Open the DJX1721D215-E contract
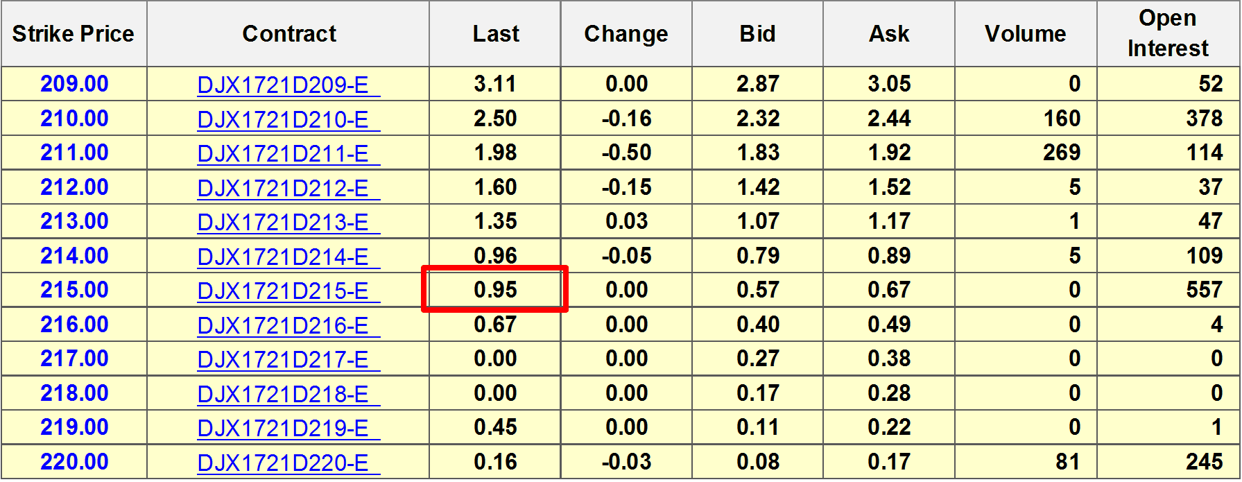This screenshot has width=1242, height=482. pyautogui.click(x=283, y=291)
